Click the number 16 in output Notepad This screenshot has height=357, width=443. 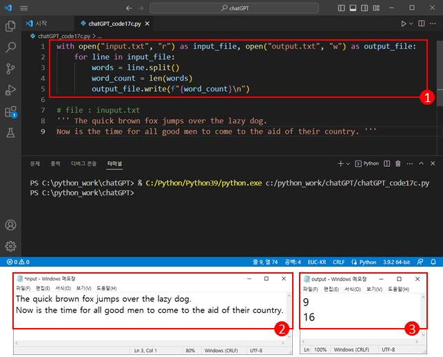(309, 317)
